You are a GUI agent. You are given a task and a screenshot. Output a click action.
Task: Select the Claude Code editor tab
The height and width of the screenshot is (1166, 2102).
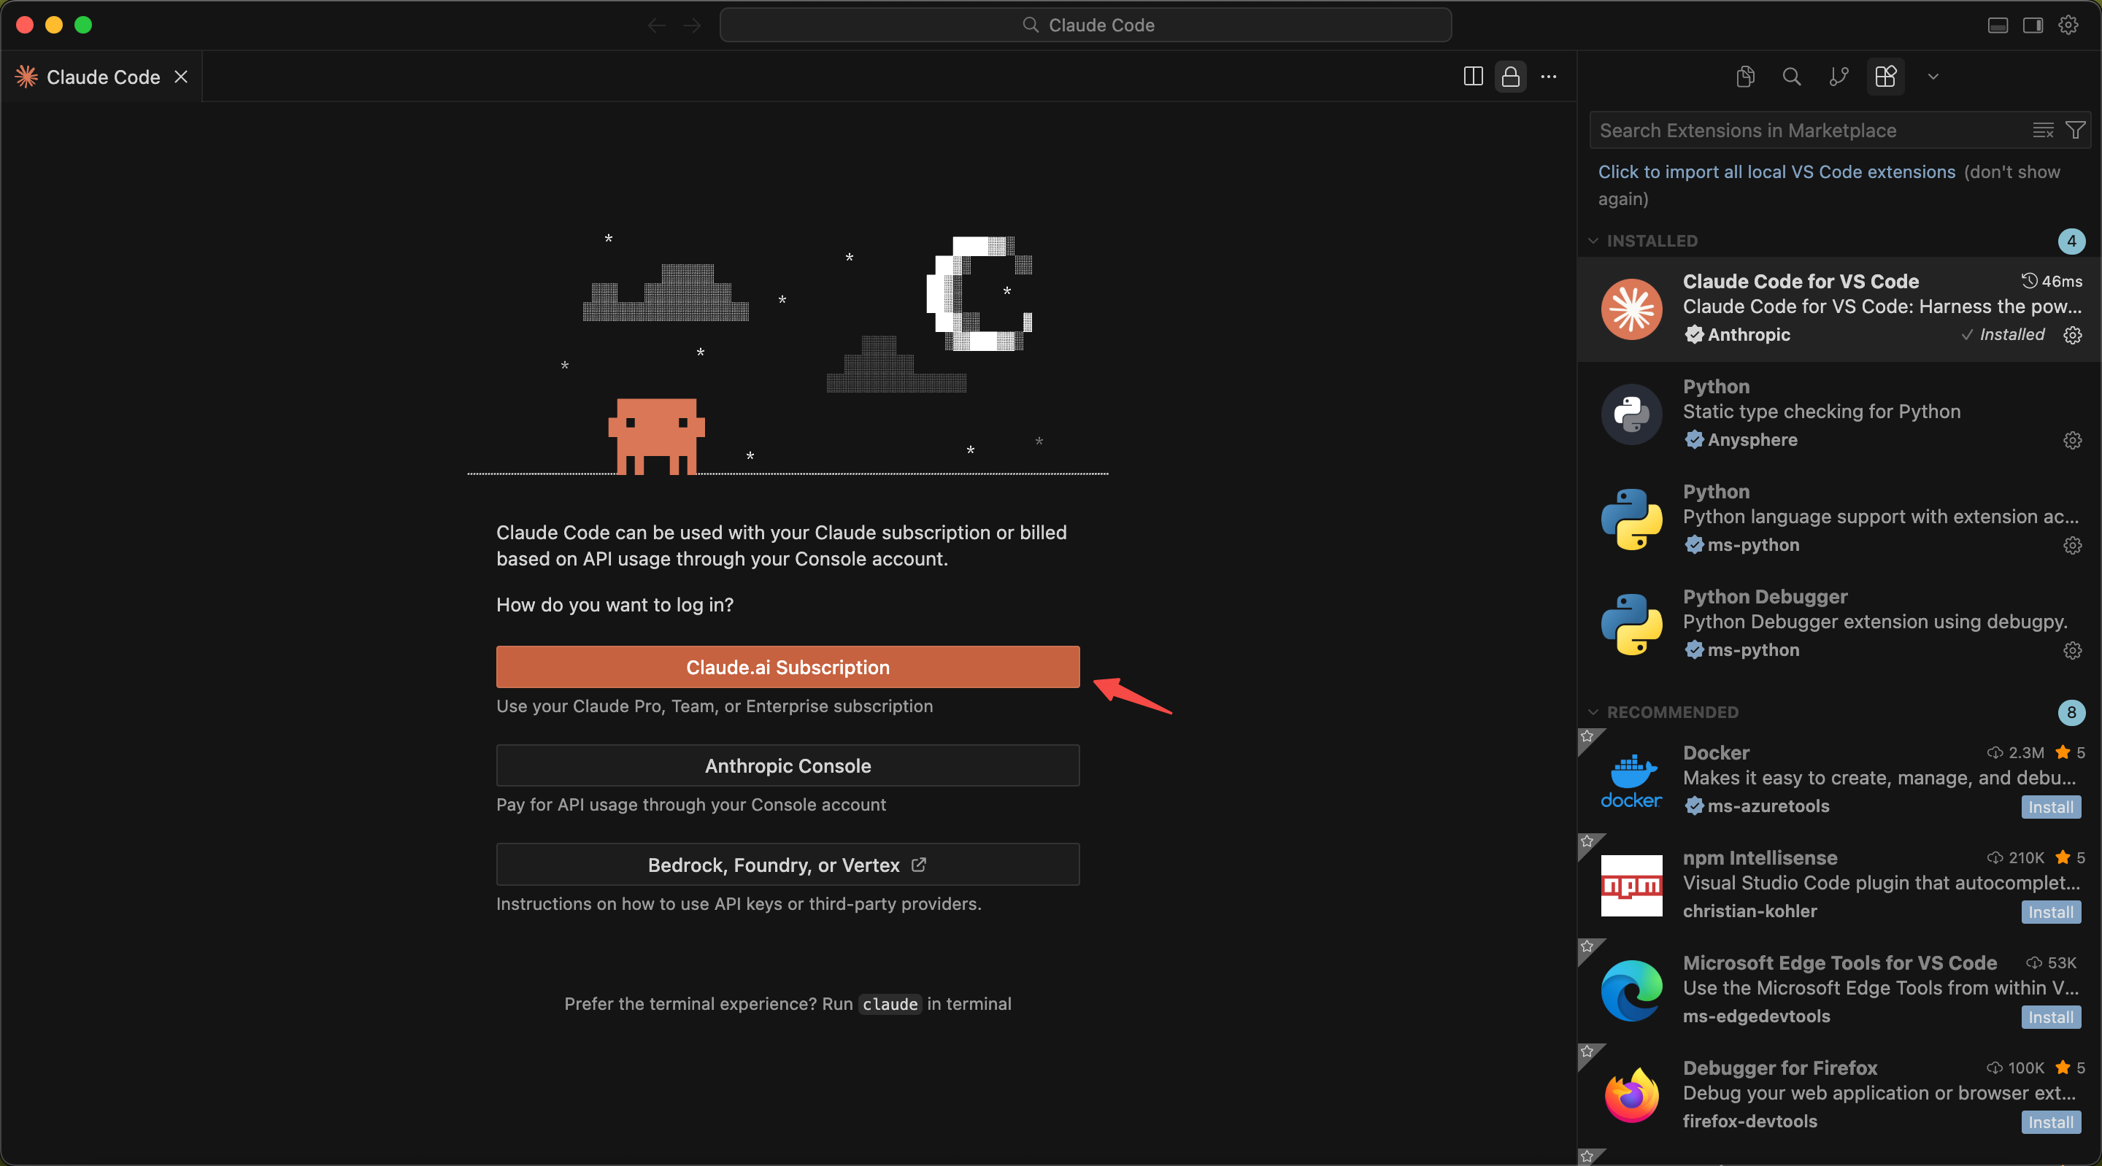pos(101,77)
